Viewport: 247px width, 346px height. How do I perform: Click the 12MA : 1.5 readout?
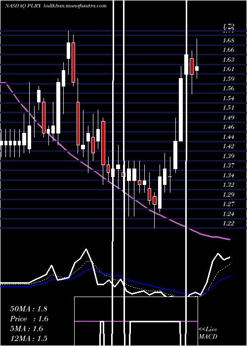pos(29,339)
